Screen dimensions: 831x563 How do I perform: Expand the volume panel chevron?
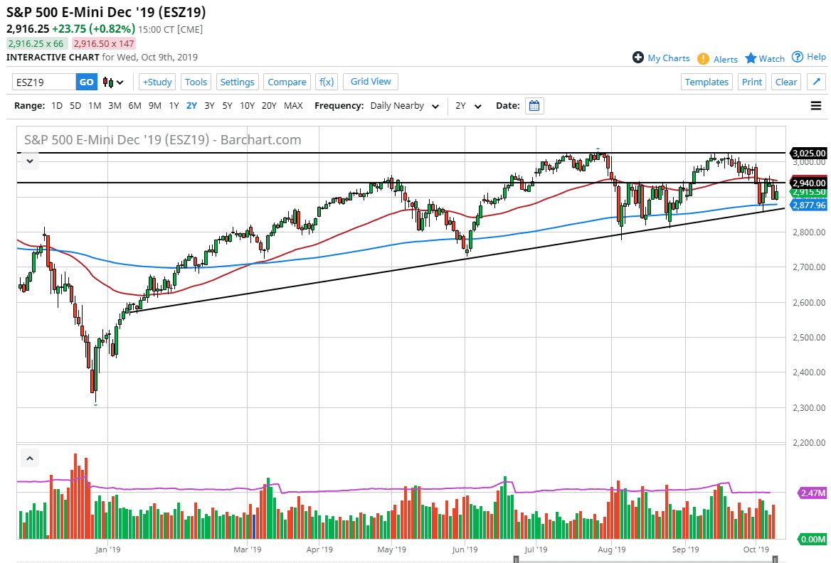(29, 458)
